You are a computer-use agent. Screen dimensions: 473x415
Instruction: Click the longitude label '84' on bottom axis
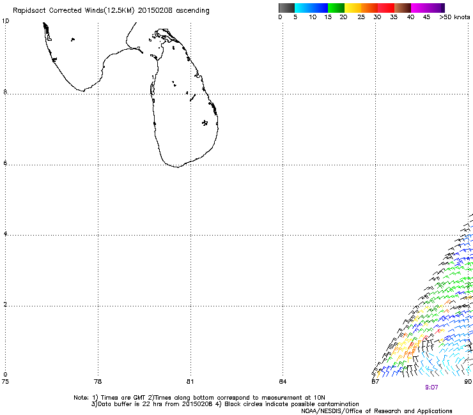coord(283,382)
